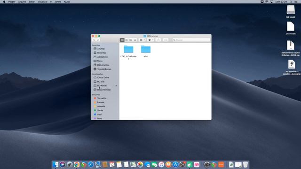Select NO NAME volume in the sidebar

pos(102,85)
